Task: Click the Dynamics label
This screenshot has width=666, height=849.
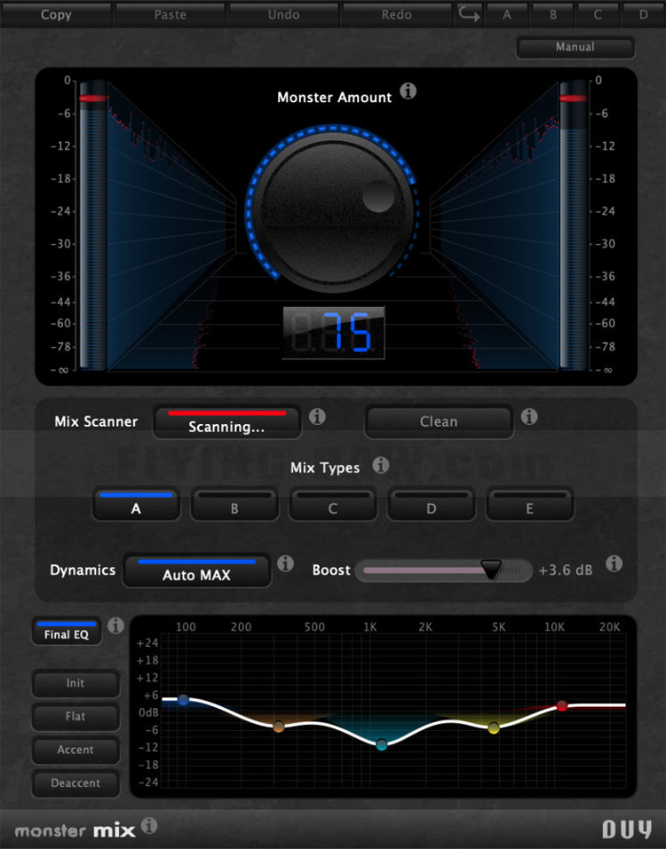Action: pyautogui.click(x=83, y=570)
